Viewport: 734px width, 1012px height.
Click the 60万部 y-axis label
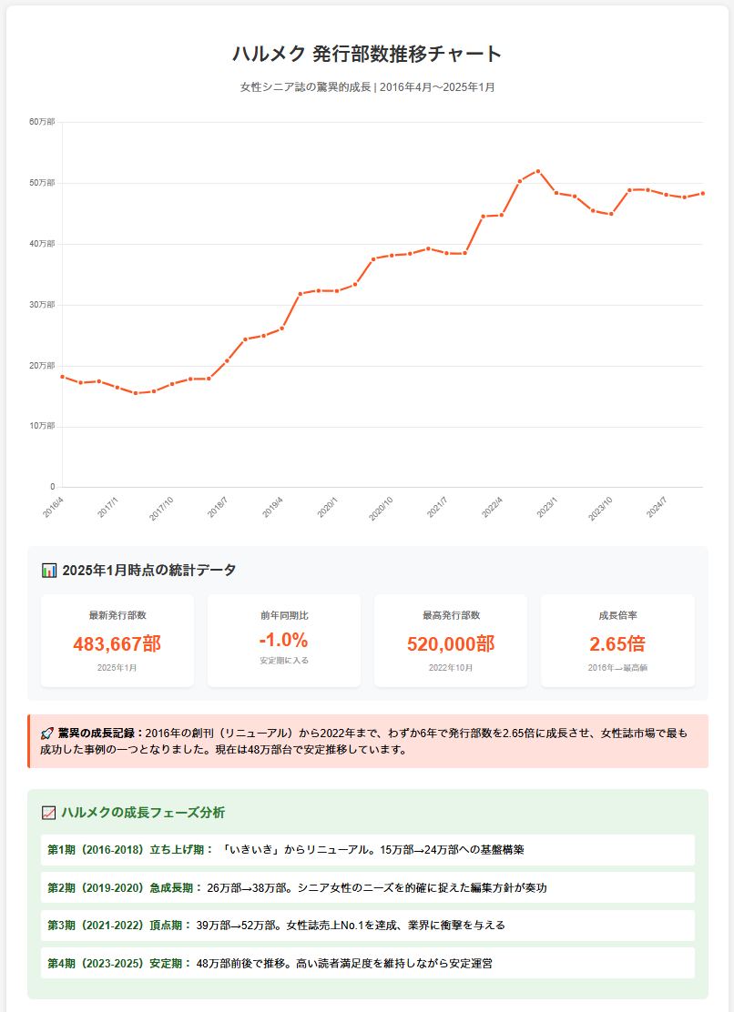43,122
